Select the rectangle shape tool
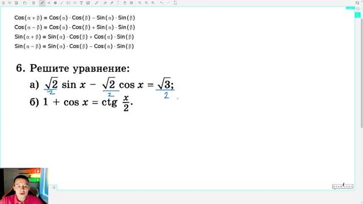The height and width of the screenshot is (204, 363). coord(68,3)
